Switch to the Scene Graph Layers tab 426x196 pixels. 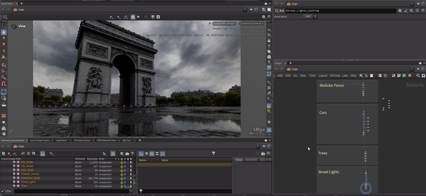tap(40, 140)
